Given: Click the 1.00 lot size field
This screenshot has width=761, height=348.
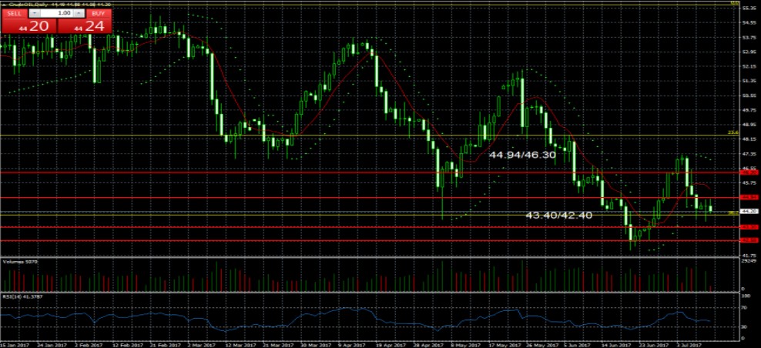Looking at the screenshot, I should click(56, 14).
